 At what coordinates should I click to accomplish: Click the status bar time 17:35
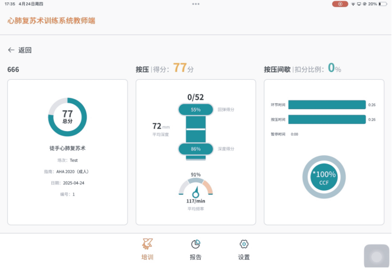point(10,4)
